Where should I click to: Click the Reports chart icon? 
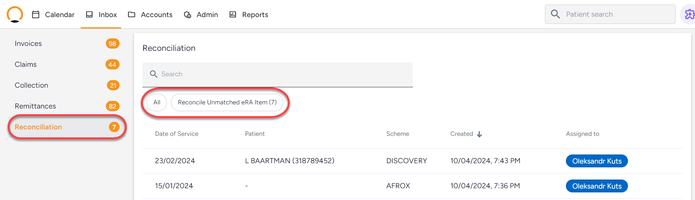[x=233, y=14]
